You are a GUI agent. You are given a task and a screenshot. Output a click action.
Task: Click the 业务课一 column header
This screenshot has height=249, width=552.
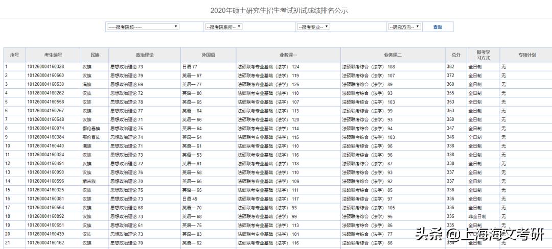coord(288,55)
